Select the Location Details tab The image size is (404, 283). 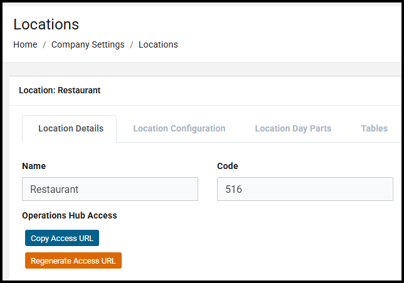[x=70, y=128]
